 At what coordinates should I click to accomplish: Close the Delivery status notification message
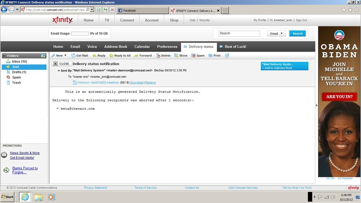(x=61, y=64)
